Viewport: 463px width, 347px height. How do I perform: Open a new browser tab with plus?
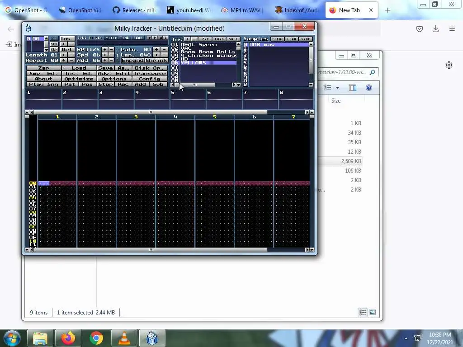[387, 10]
